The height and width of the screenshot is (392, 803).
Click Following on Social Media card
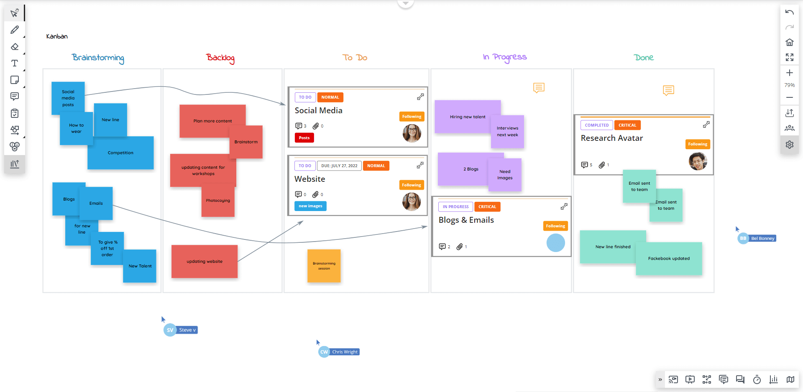412,117
